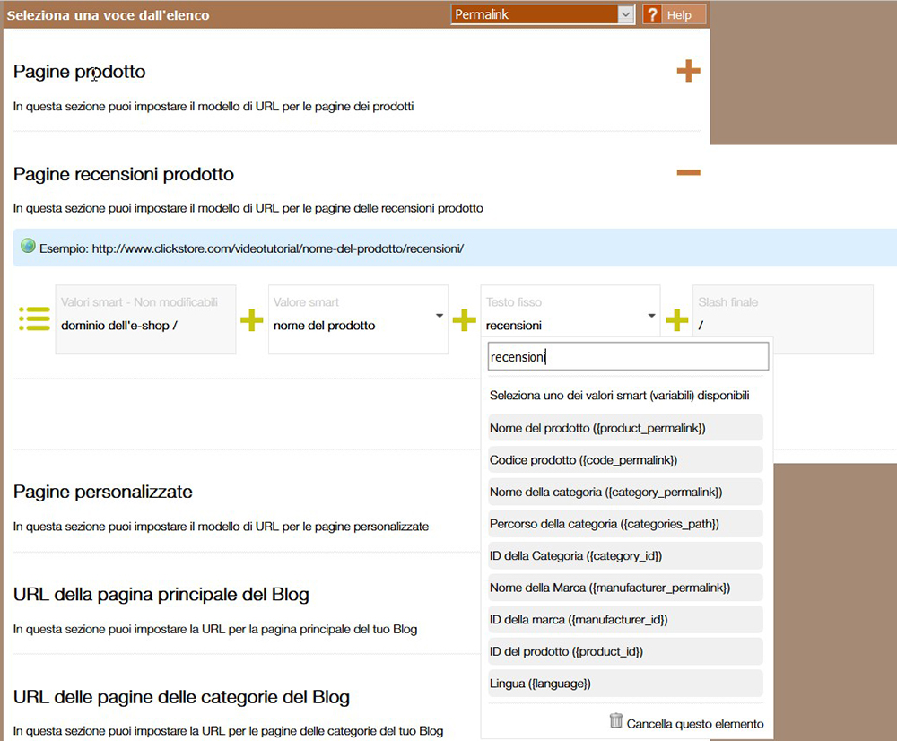Click the Slash finale box

coord(782,319)
